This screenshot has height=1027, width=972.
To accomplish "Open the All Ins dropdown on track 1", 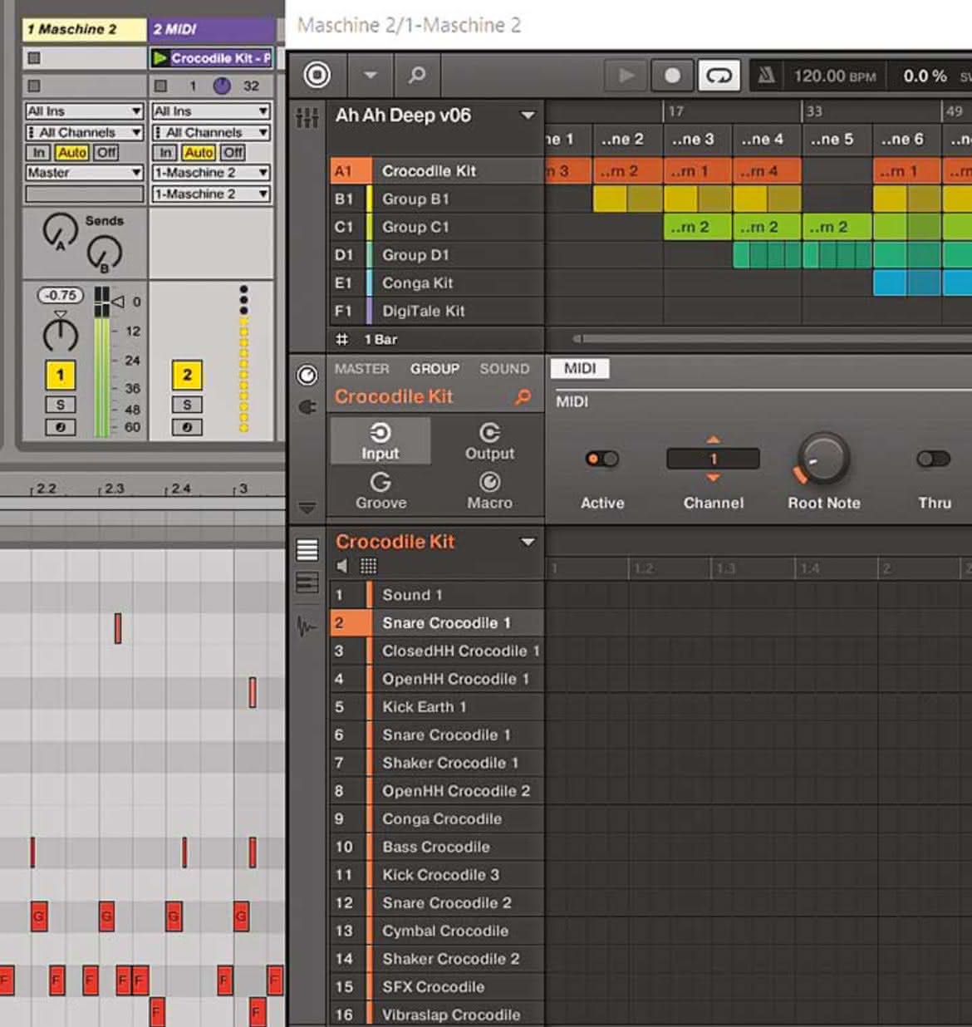I will click(85, 111).
